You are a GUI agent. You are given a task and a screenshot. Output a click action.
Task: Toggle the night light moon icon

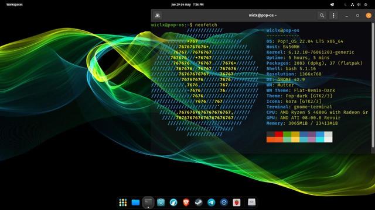(x=345, y=5)
